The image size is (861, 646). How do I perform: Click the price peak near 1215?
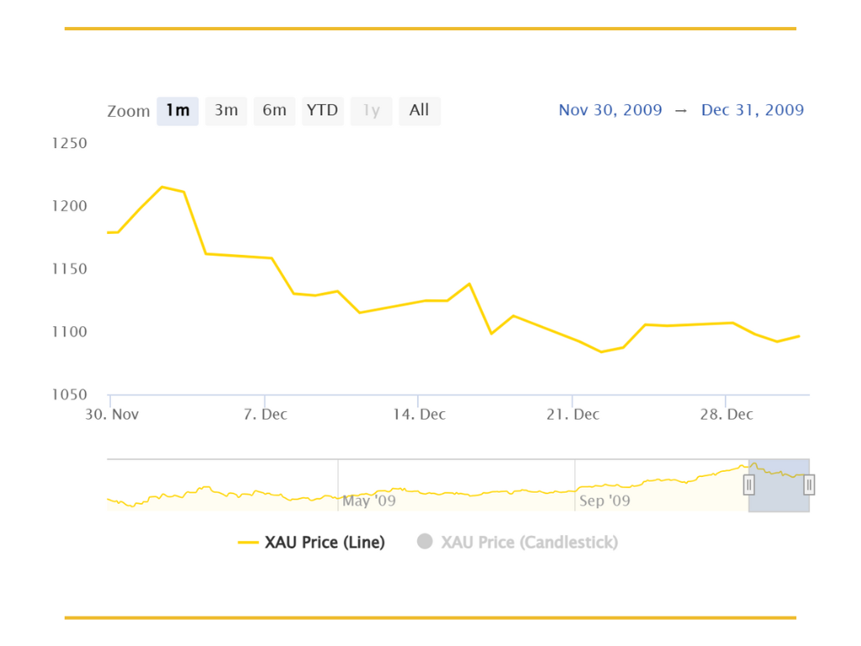[x=162, y=188]
